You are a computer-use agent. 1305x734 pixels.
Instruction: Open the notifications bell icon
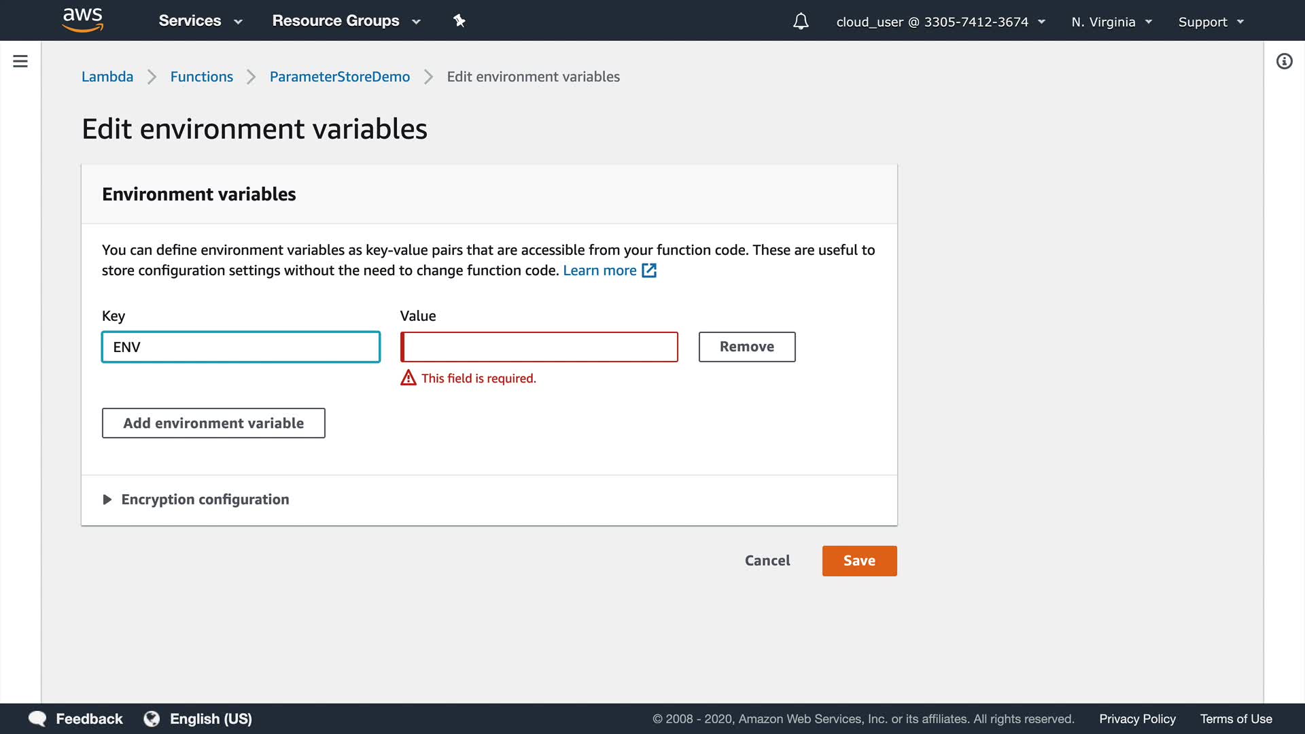801,22
